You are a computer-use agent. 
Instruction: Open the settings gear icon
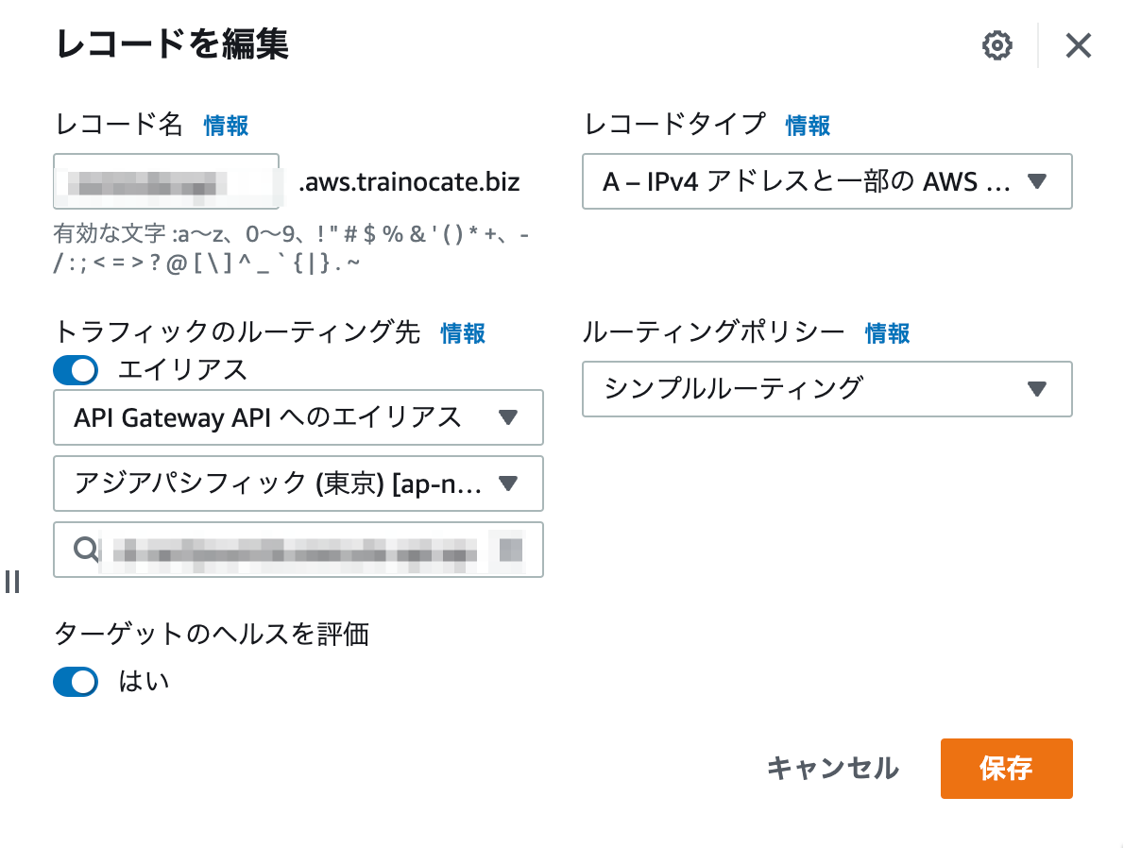(996, 46)
